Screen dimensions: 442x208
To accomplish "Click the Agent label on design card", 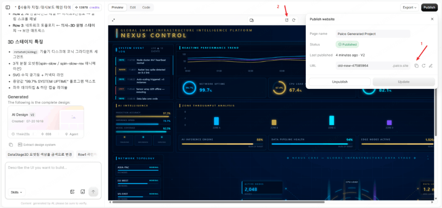I will pyautogui.click(x=71, y=134).
